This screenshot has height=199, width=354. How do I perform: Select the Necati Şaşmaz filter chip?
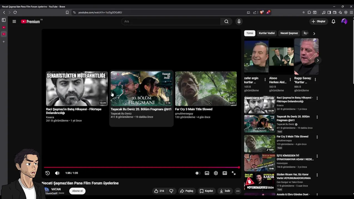pyautogui.click(x=289, y=33)
